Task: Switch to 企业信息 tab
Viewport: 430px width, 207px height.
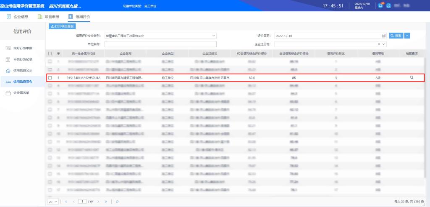Action: click(17, 17)
